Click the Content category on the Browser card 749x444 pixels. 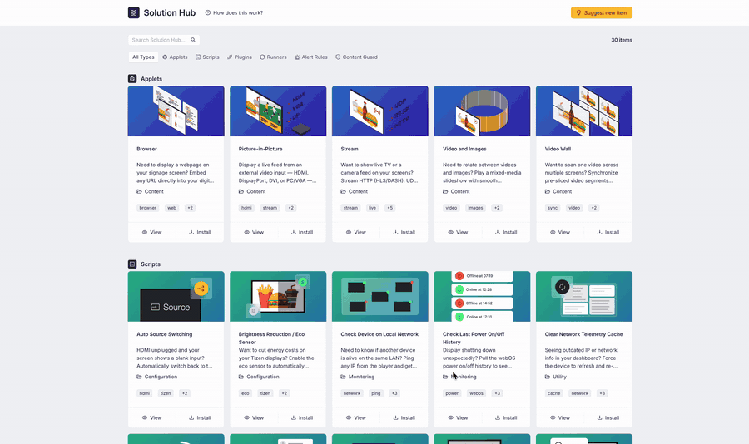[150, 191]
